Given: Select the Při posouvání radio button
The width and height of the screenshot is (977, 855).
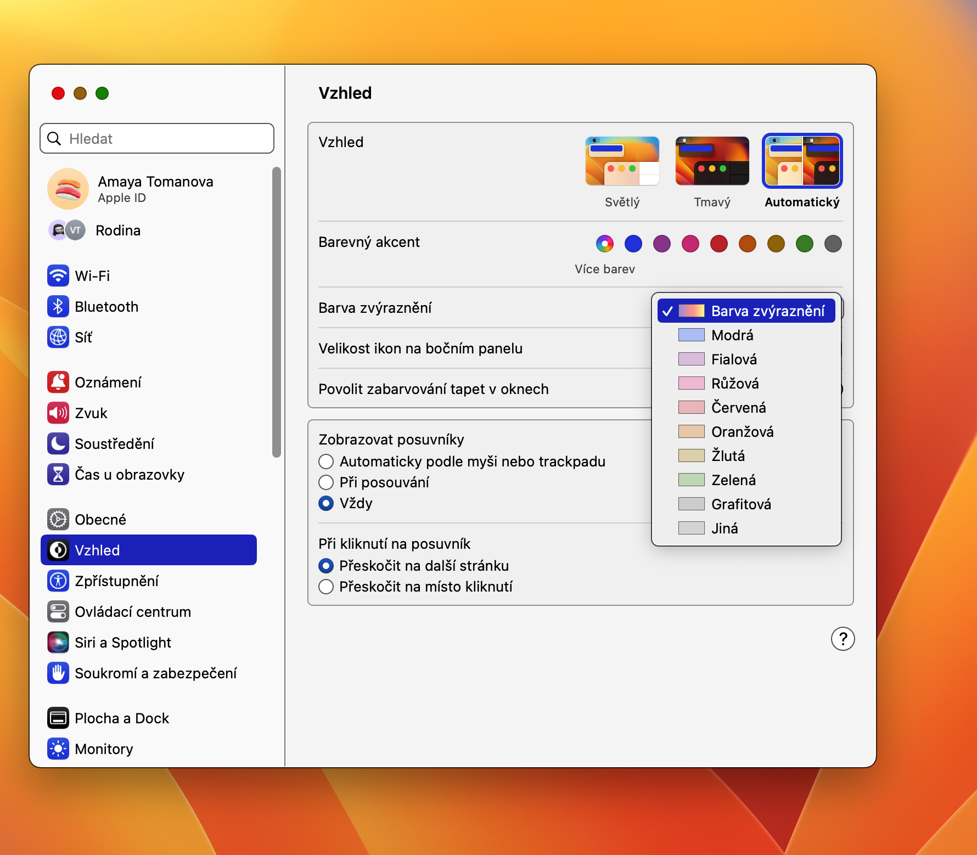Looking at the screenshot, I should coord(326,482).
